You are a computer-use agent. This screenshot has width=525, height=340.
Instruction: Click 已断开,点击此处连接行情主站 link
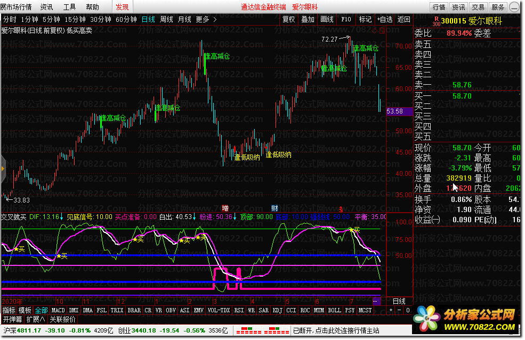tap(336, 330)
